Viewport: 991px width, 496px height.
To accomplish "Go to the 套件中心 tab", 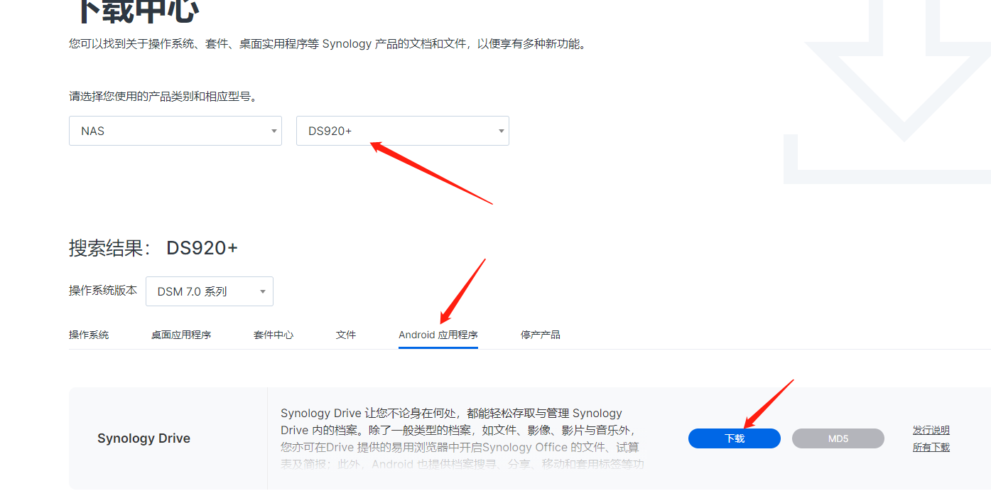I will click(274, 335).
